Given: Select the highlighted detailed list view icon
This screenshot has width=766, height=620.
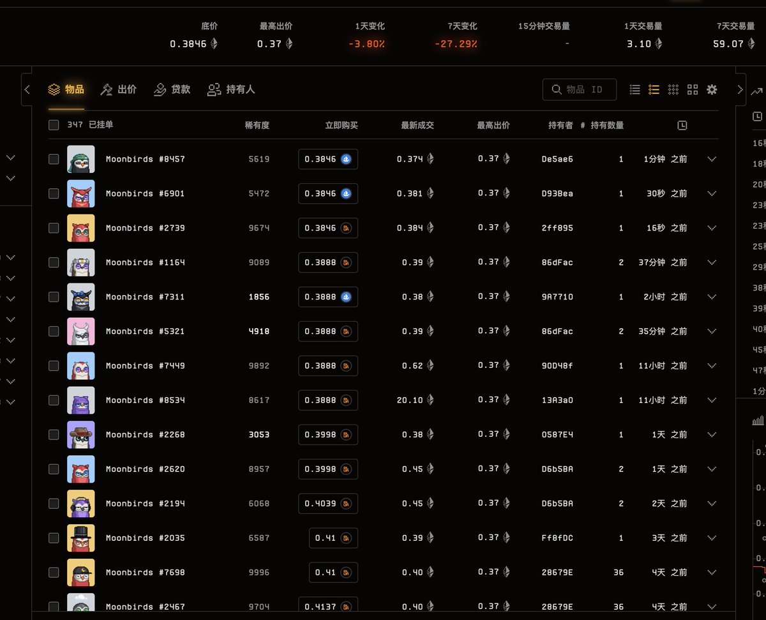Looking at the screenshot, I should pyautogui.click(x=654, y=89).
